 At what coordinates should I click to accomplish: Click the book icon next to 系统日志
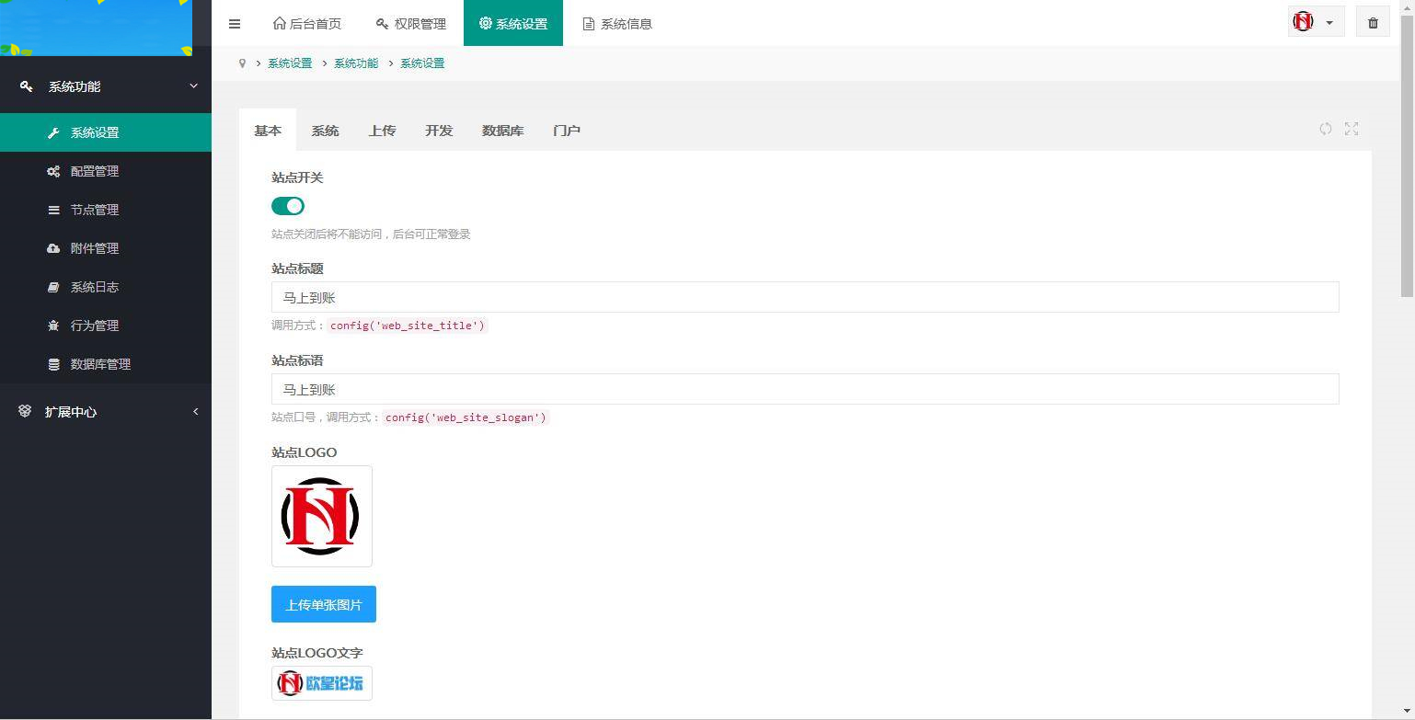pos(54,287)
